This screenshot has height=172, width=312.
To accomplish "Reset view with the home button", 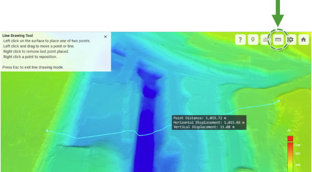I will tap(303, 39).
